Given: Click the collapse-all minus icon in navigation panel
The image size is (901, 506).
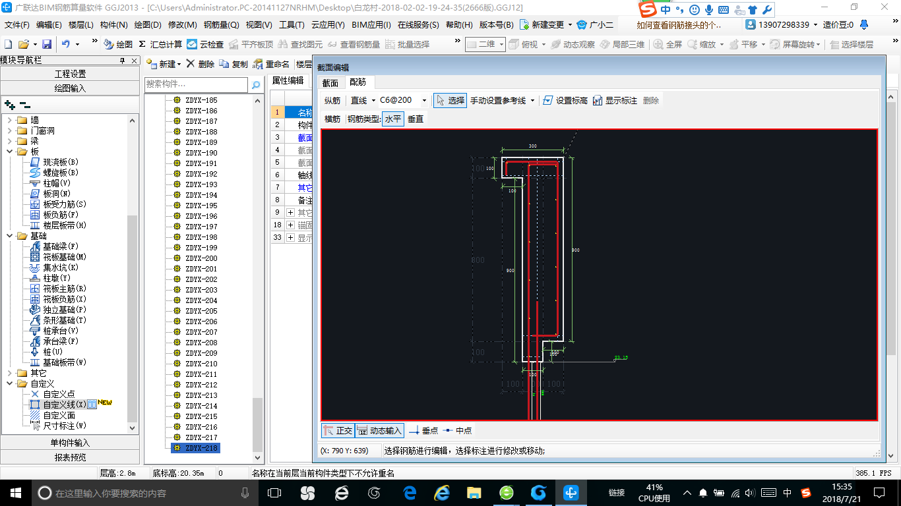Looking at the screenshot, I should pos(25,105).
